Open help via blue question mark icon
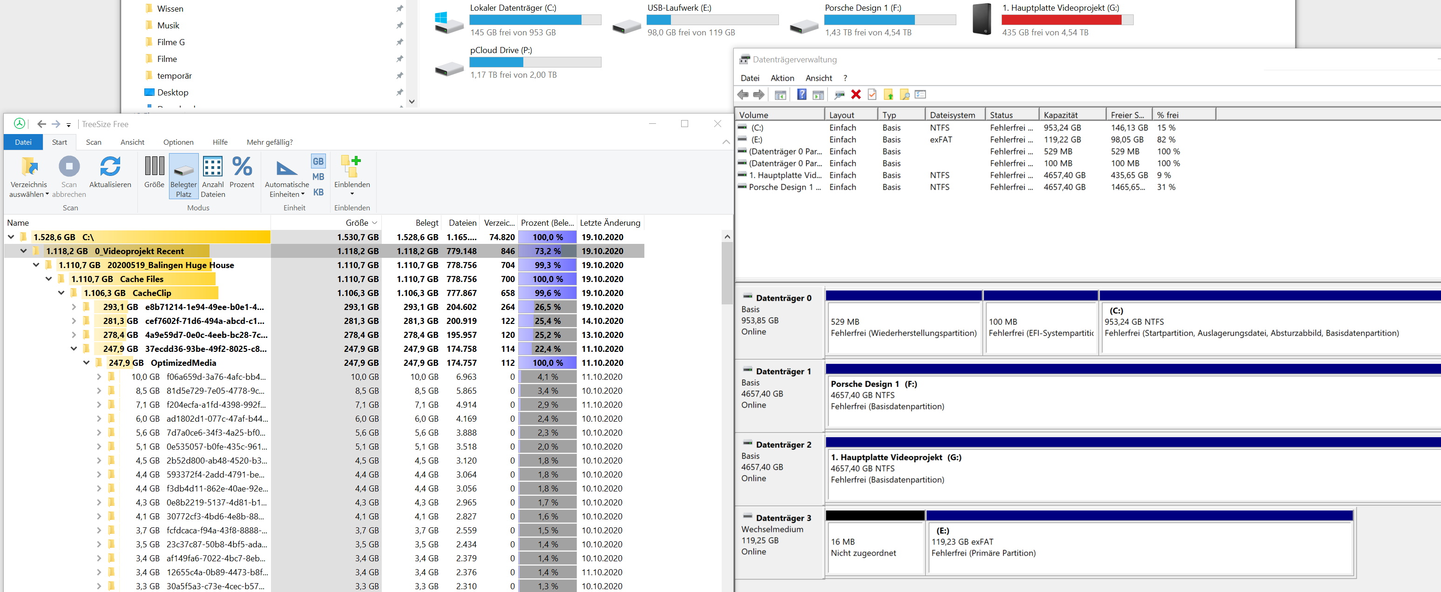1441x592 pixels. pyautogui.click(x=801, y=94)
